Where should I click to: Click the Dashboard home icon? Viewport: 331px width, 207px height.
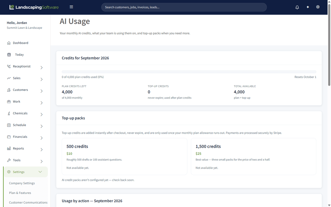9,43
